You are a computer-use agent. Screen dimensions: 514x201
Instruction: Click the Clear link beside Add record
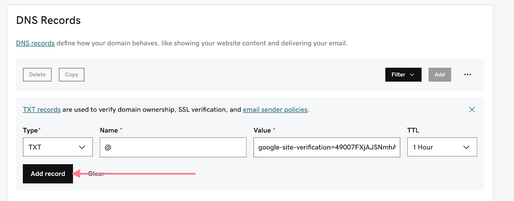pyautogui.click(x=96, y=174)
